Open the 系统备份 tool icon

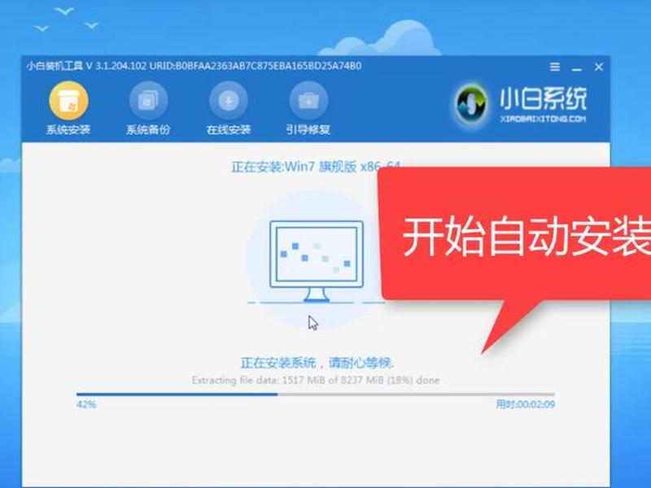148,101
